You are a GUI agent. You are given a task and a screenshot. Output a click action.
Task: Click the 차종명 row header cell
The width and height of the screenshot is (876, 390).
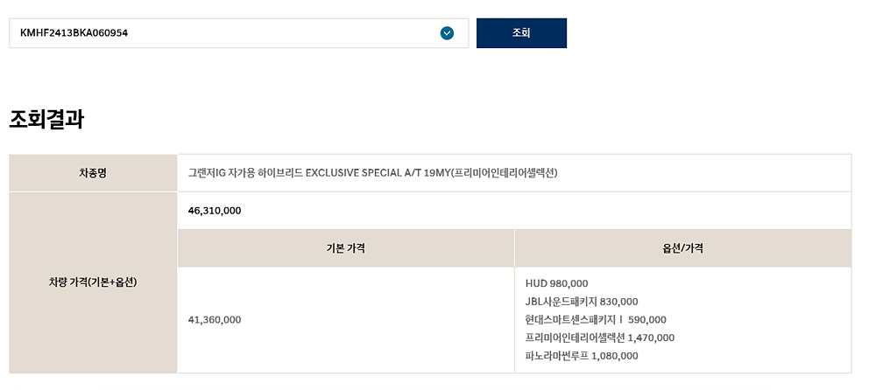(93, 173)
